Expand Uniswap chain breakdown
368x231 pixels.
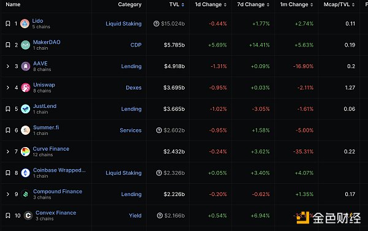[x=8, y=88]
